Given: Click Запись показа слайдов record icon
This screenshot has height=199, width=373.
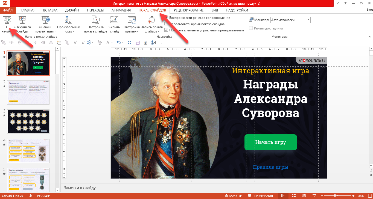Looking at the screenshot, I should [x=151, y=20].
